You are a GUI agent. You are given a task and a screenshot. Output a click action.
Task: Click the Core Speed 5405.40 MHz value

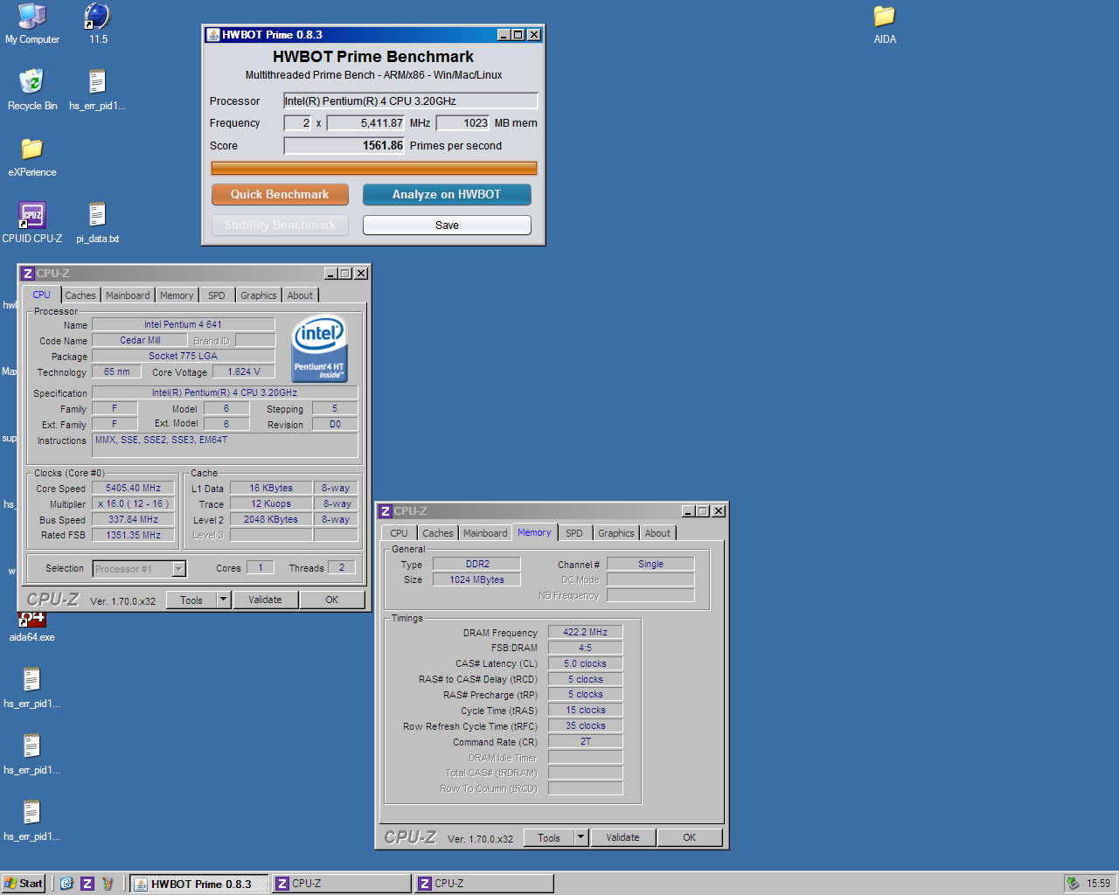tap(134, 489)
